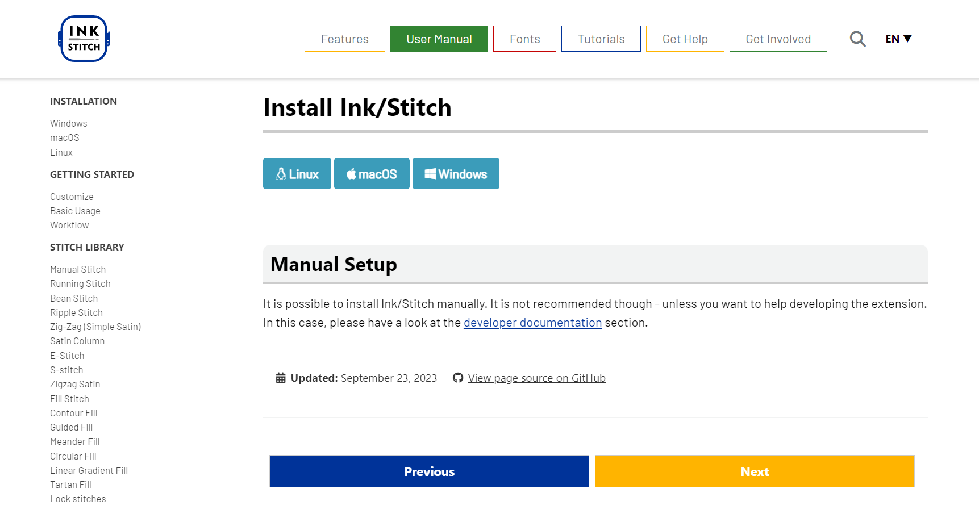Open the Basic Usage sidebar link
Image resolution: width=979 pixels, height=505 pixels.
pos(75,211)
